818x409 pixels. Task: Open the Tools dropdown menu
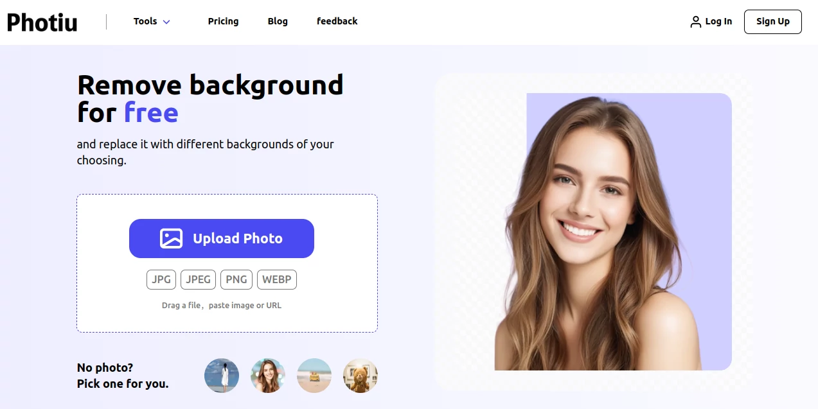click(x=145, y=21)
